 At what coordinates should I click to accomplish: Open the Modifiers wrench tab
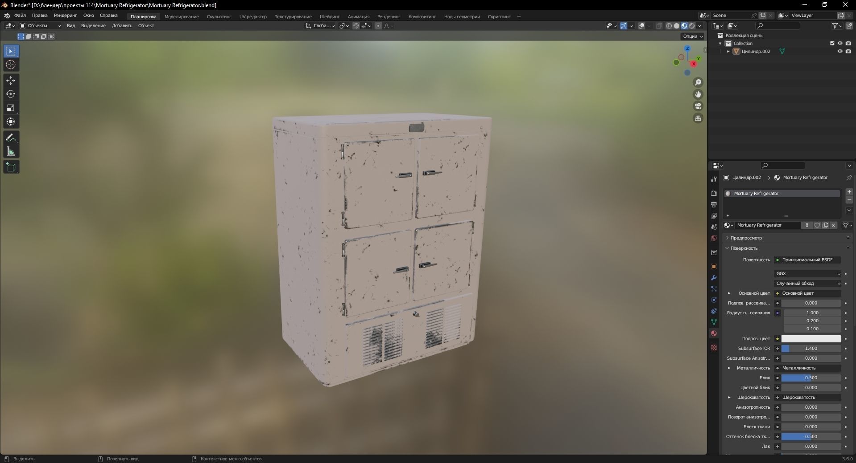pos(714,277)
